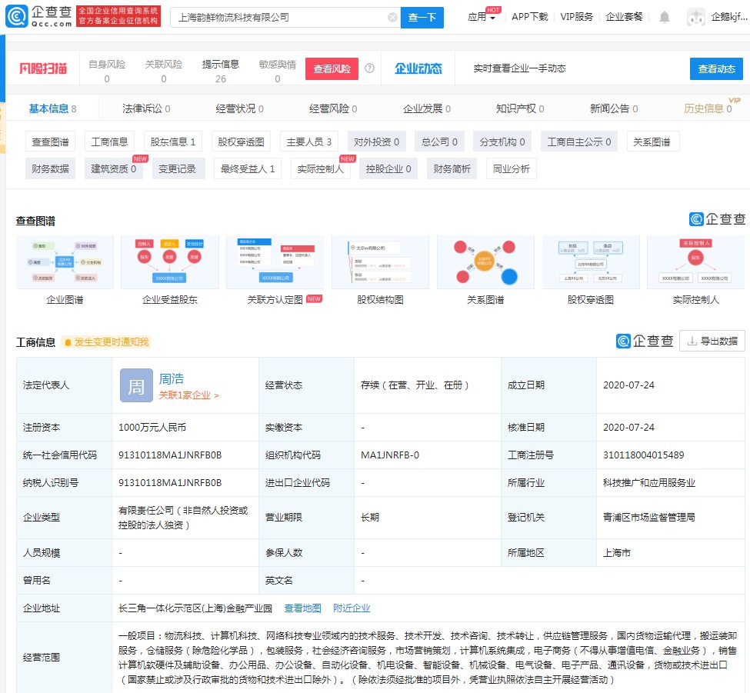Jump to 查查图谱 section button

click(50, 142)
